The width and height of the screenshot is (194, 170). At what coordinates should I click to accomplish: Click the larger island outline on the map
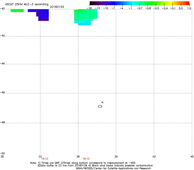100,106
